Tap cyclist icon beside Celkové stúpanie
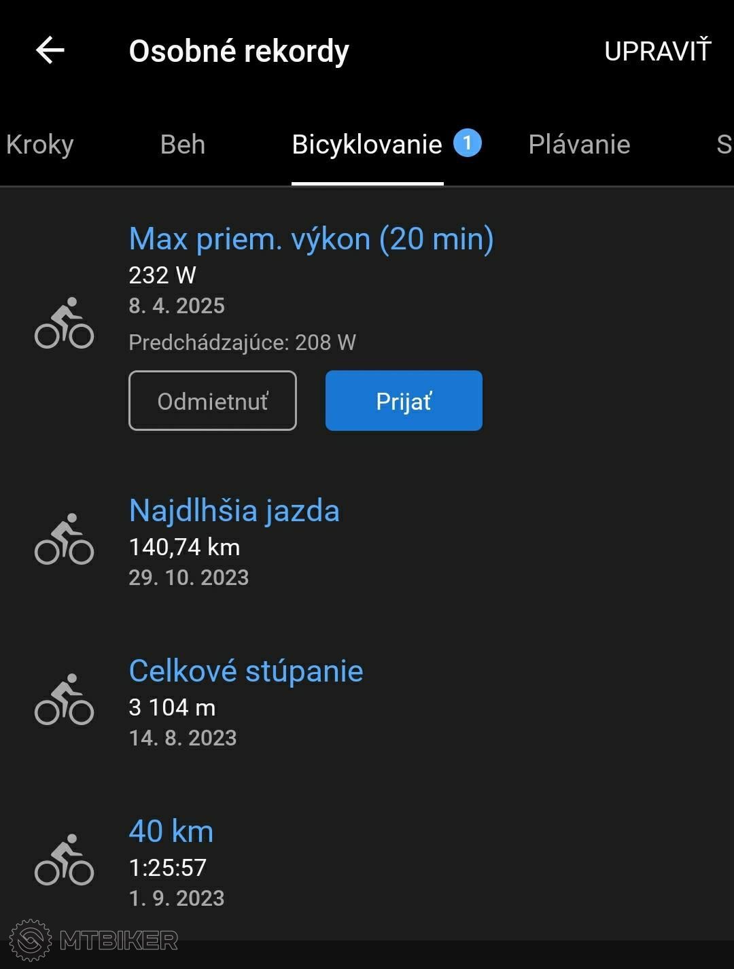 [x=64, y=699]
